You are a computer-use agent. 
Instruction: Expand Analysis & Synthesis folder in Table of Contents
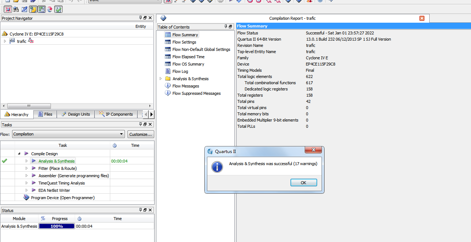click(x=160, y=79)
